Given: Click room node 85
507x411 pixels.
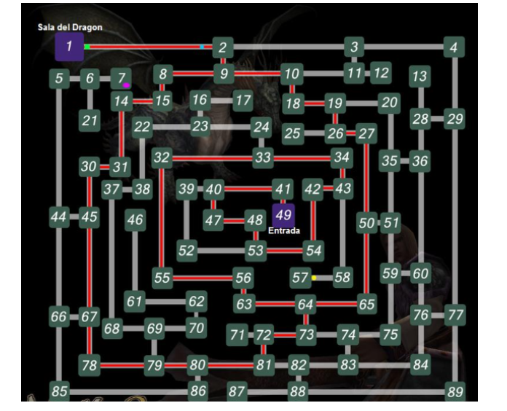Looking at the screenshot, I should coord(60,392).
